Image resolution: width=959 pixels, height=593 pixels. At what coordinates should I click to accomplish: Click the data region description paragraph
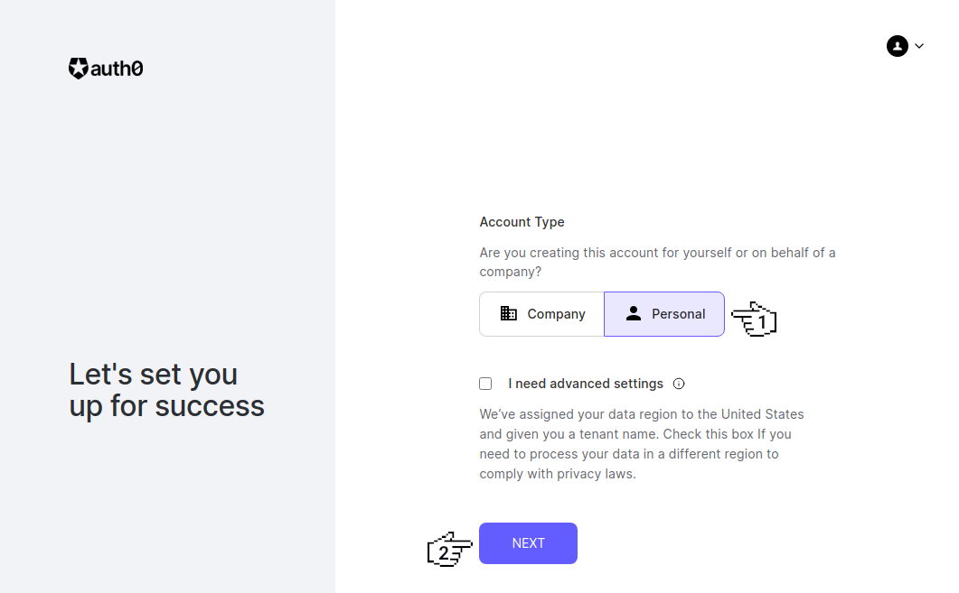pyautogui.click(x=641, y=444)
